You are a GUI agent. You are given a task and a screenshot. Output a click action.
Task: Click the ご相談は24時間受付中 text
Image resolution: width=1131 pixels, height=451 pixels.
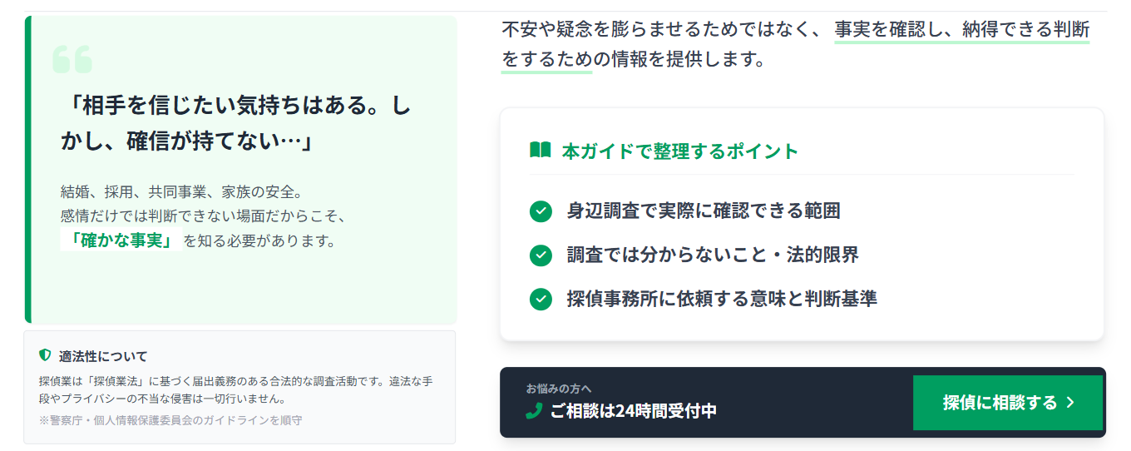633,411
